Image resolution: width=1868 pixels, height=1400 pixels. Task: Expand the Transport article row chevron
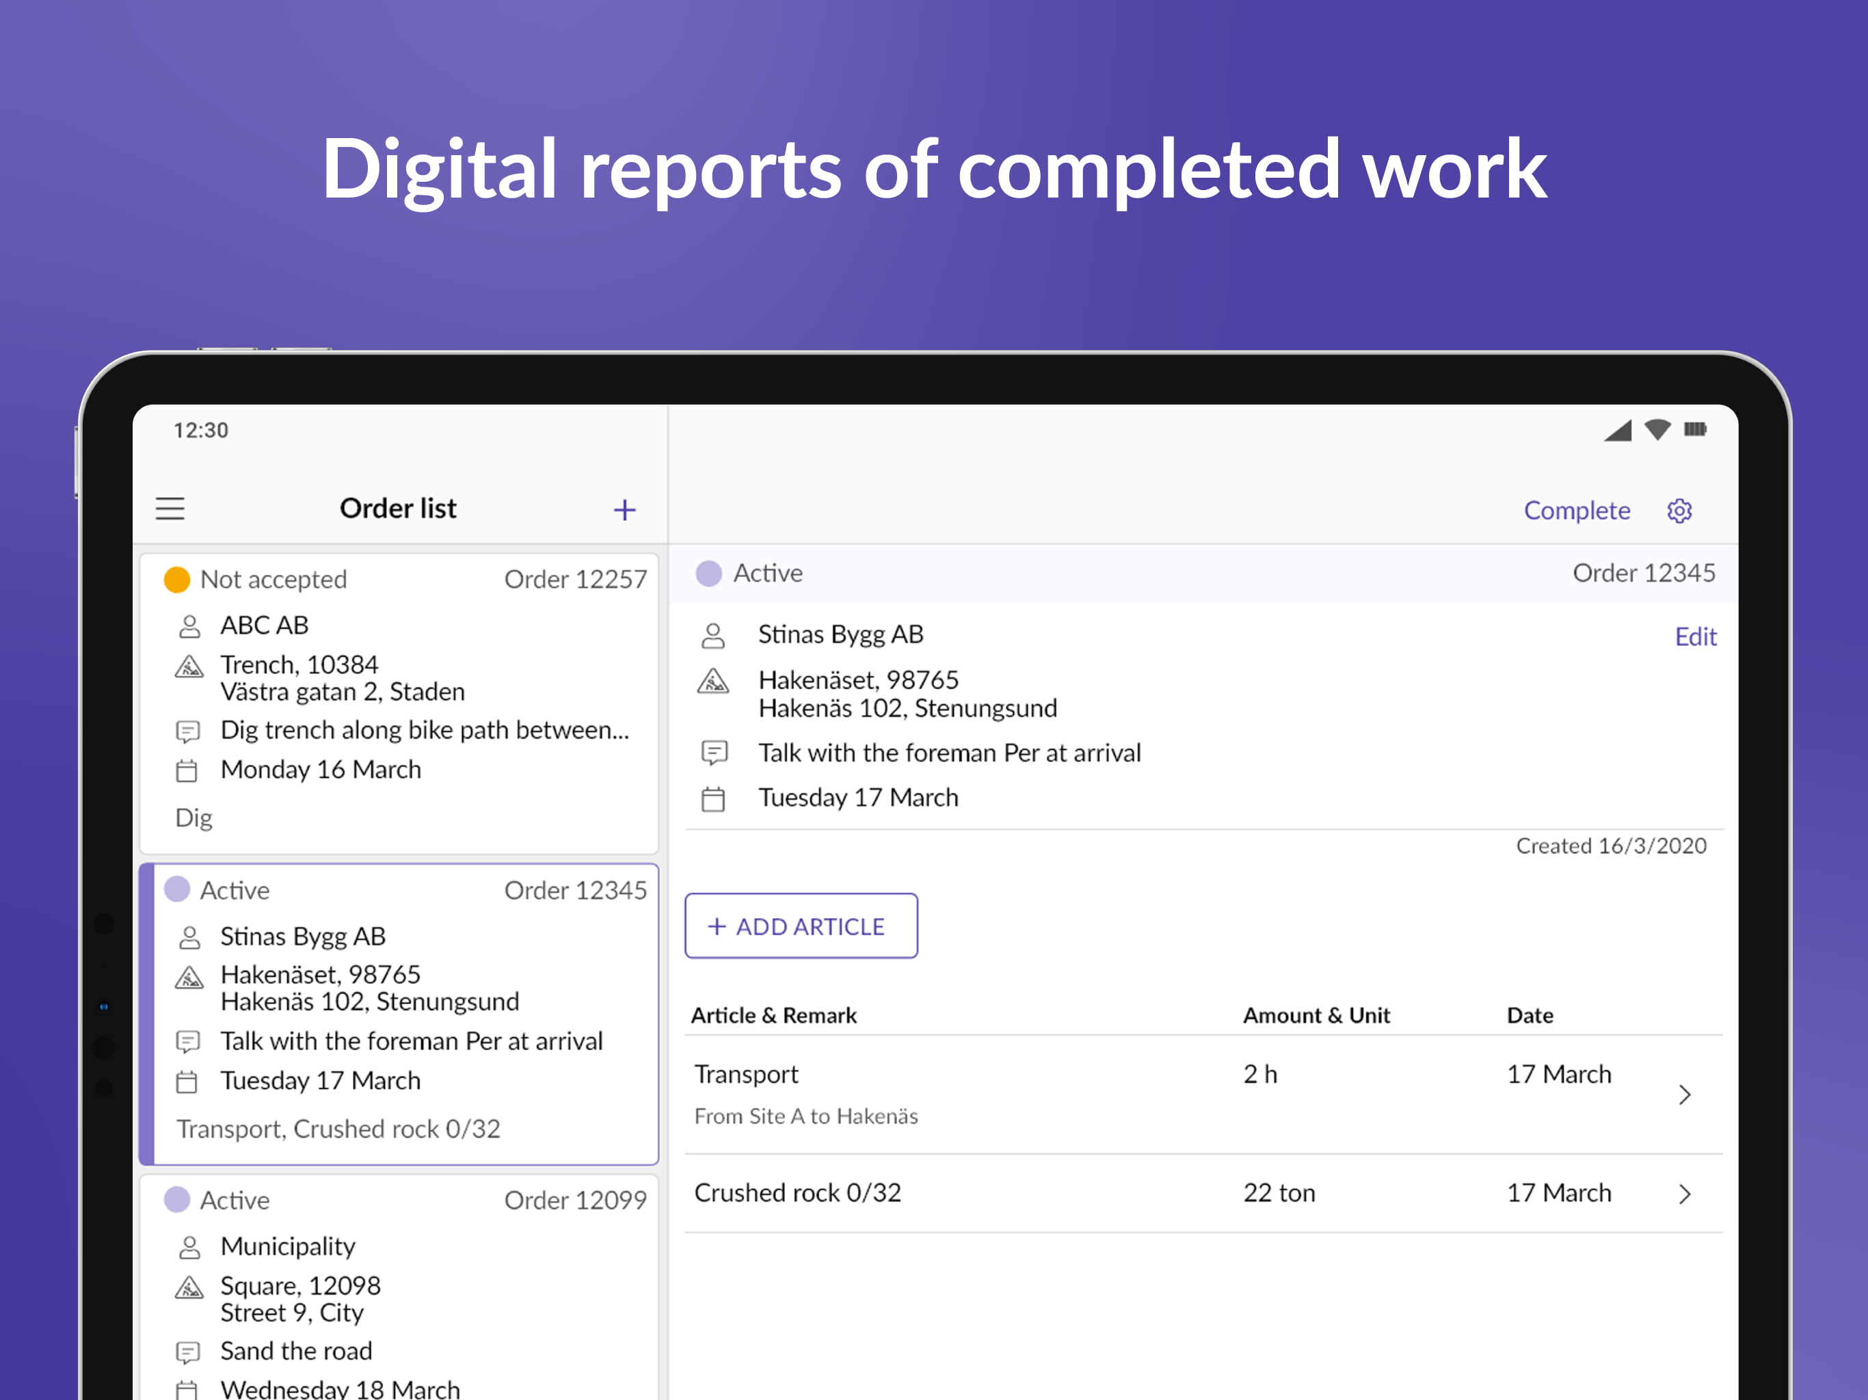[x=1684, y=1094]
